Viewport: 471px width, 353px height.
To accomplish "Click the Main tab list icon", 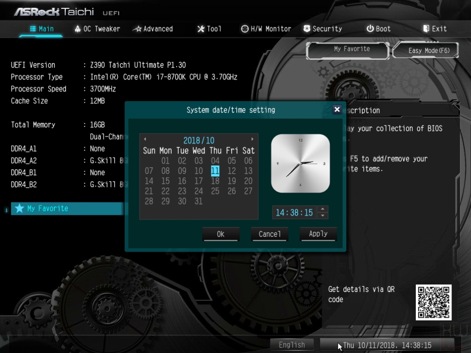I will (x=33, y=29).
